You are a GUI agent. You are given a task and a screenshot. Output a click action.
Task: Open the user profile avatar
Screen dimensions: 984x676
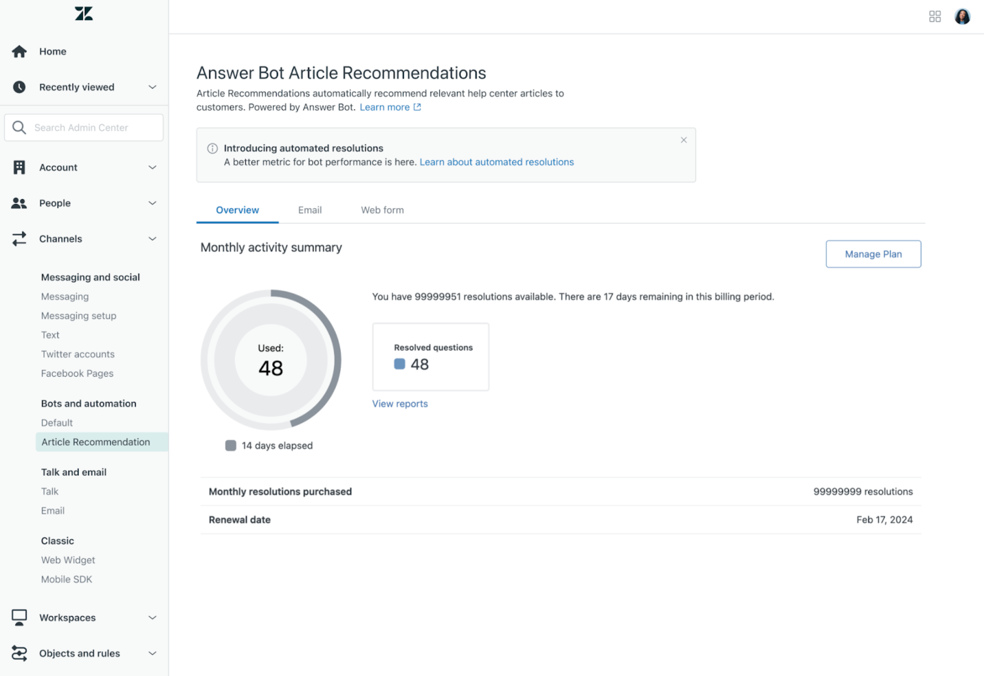click(x=962, y=17)
